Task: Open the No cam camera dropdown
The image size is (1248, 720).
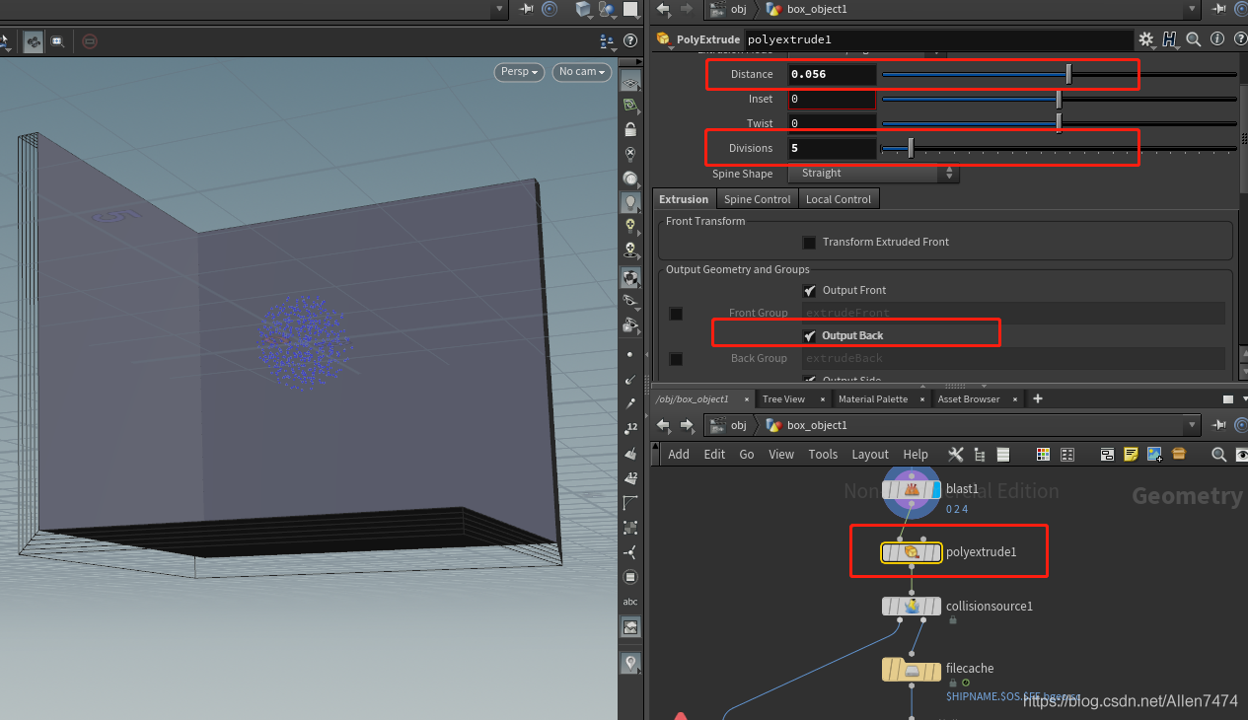Action: 582,72
